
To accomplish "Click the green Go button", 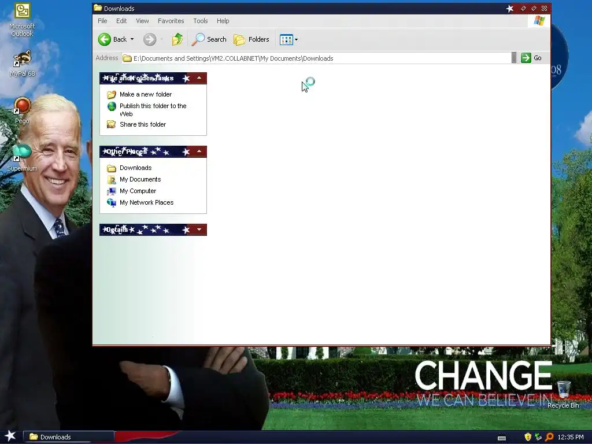I will point(531,58).
